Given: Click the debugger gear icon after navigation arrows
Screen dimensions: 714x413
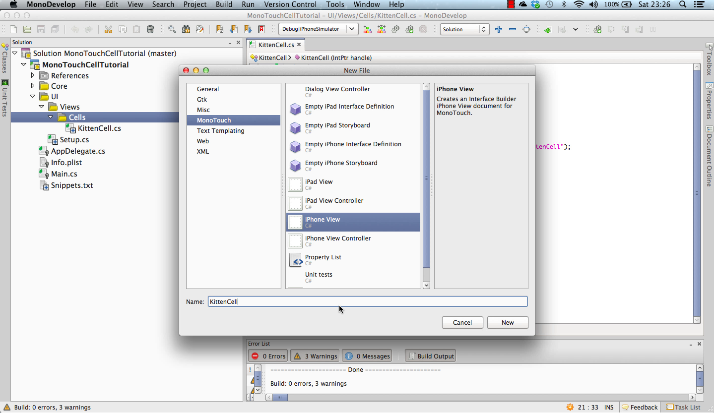Looking at the screenshot, I should click(597, 29).
